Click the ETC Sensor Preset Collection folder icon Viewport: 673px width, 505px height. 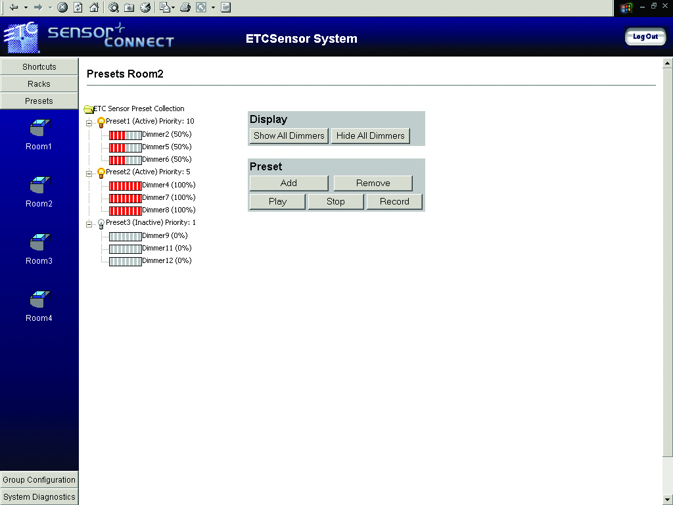pos(89,109)
